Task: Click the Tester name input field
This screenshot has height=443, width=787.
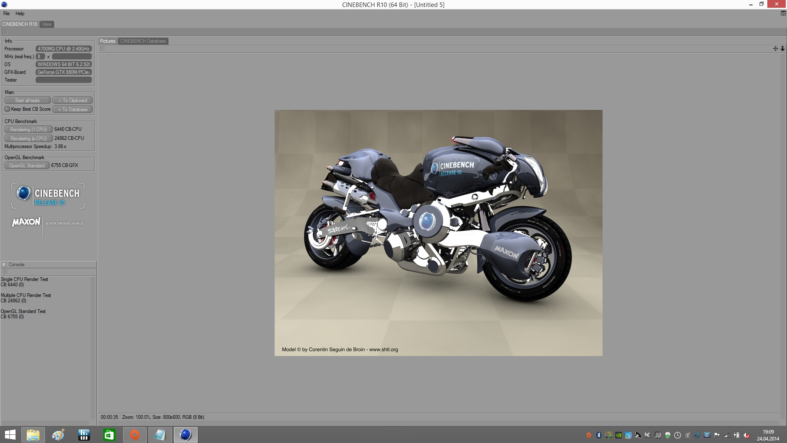Action: pos(64,80)
